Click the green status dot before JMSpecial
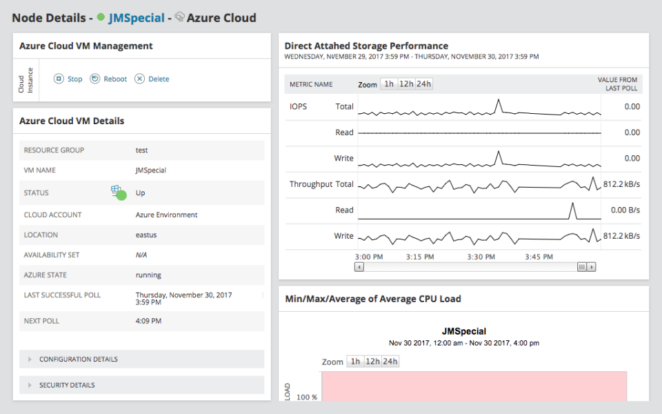 (x=101, y=17)
